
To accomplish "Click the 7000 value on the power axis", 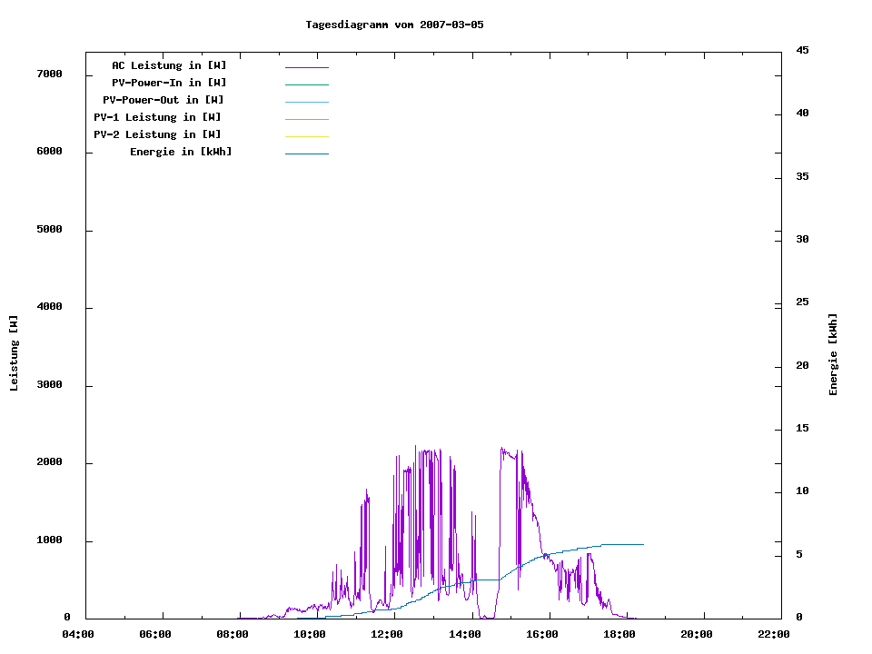I will tap(49, 74).
